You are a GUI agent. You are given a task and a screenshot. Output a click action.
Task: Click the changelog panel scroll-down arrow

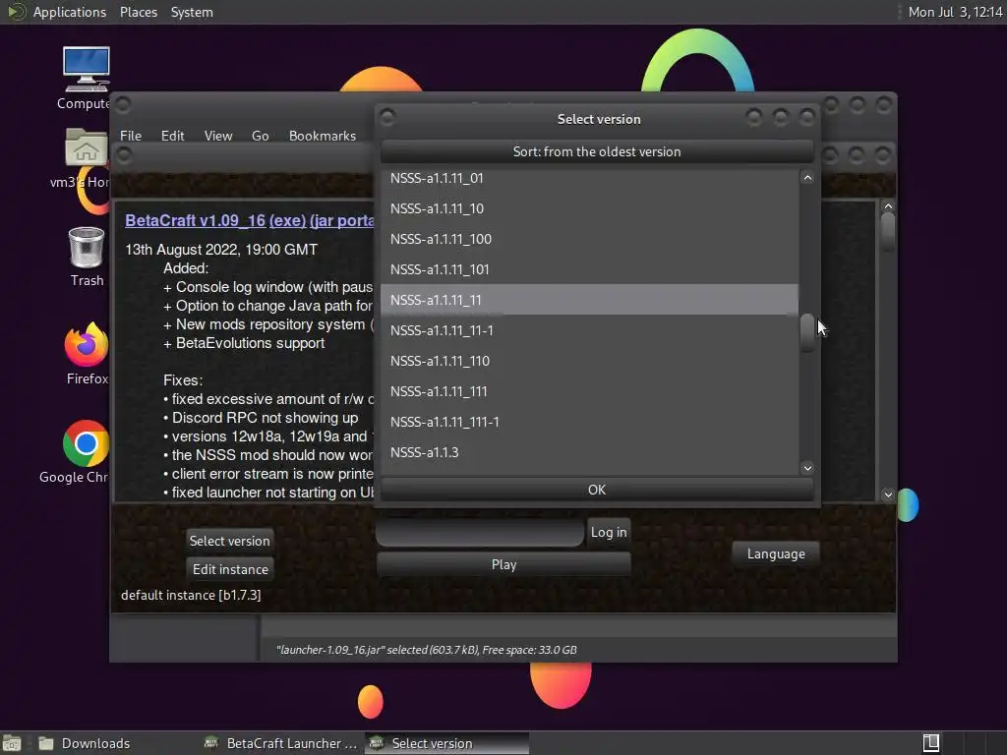(x=888, y=494)
